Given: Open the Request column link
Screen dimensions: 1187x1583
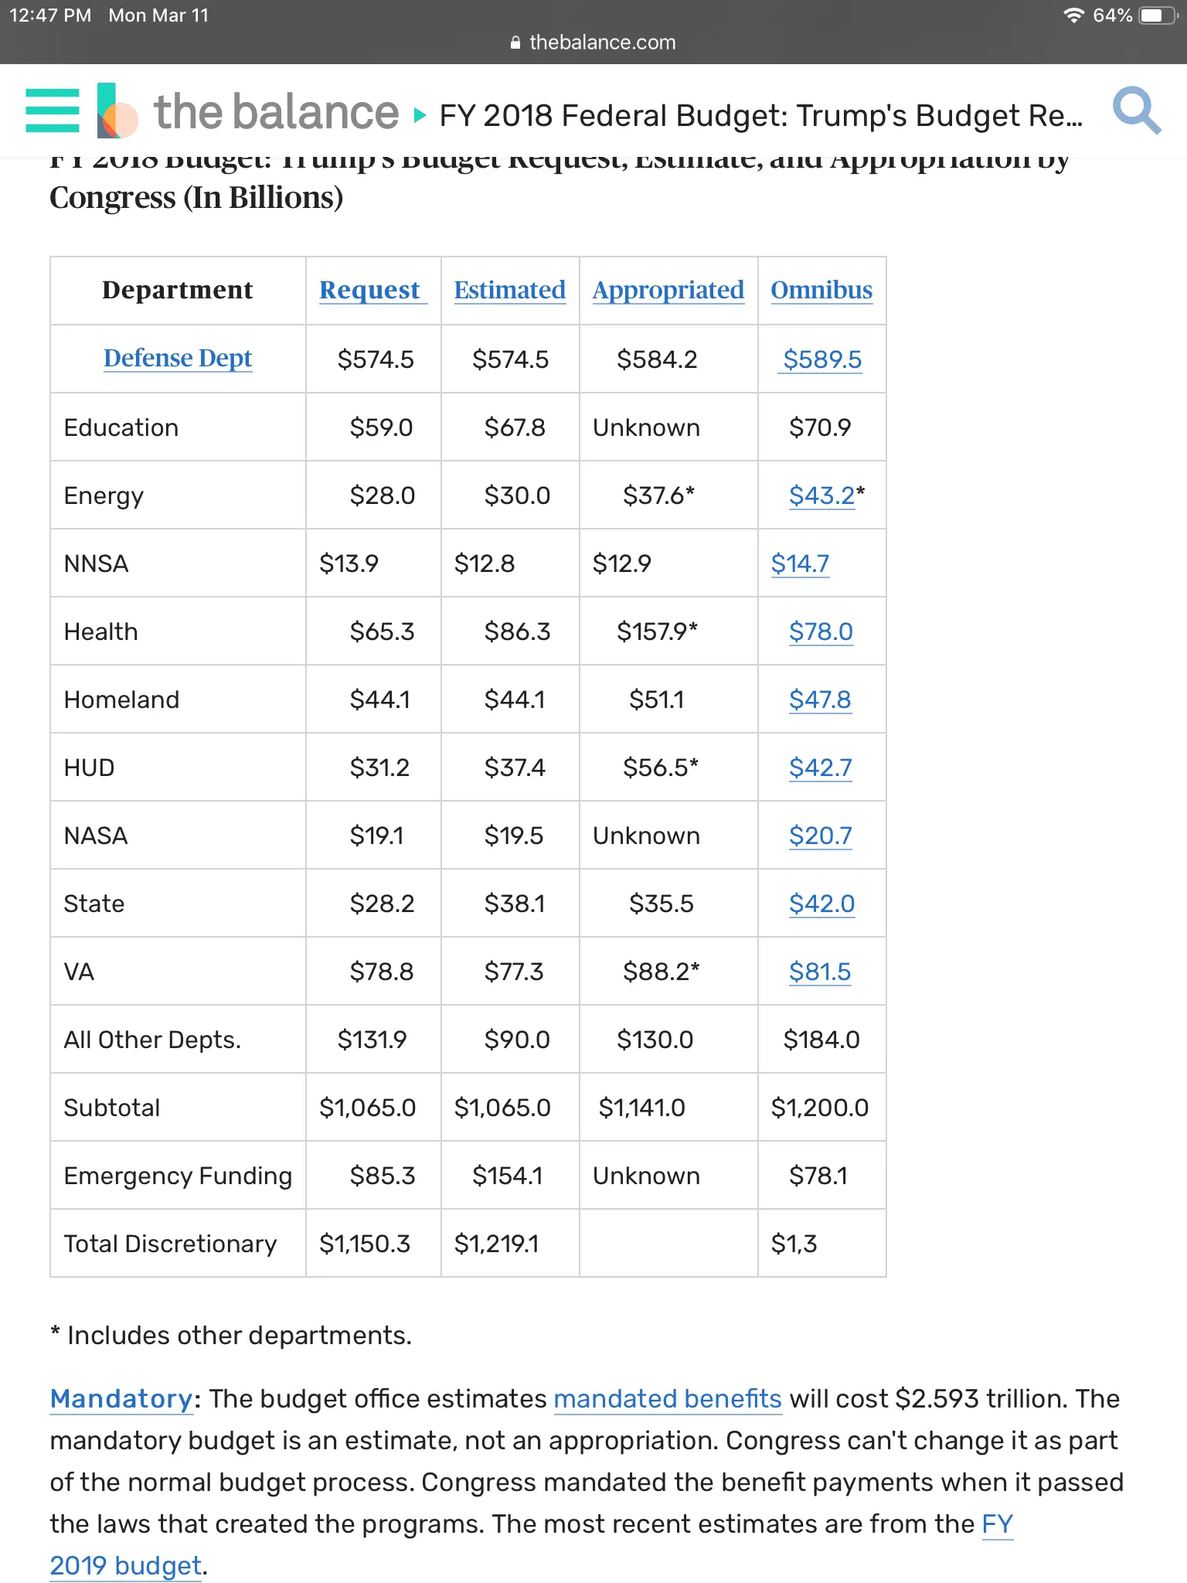Looking at the screenshot, I should (369, 290).
